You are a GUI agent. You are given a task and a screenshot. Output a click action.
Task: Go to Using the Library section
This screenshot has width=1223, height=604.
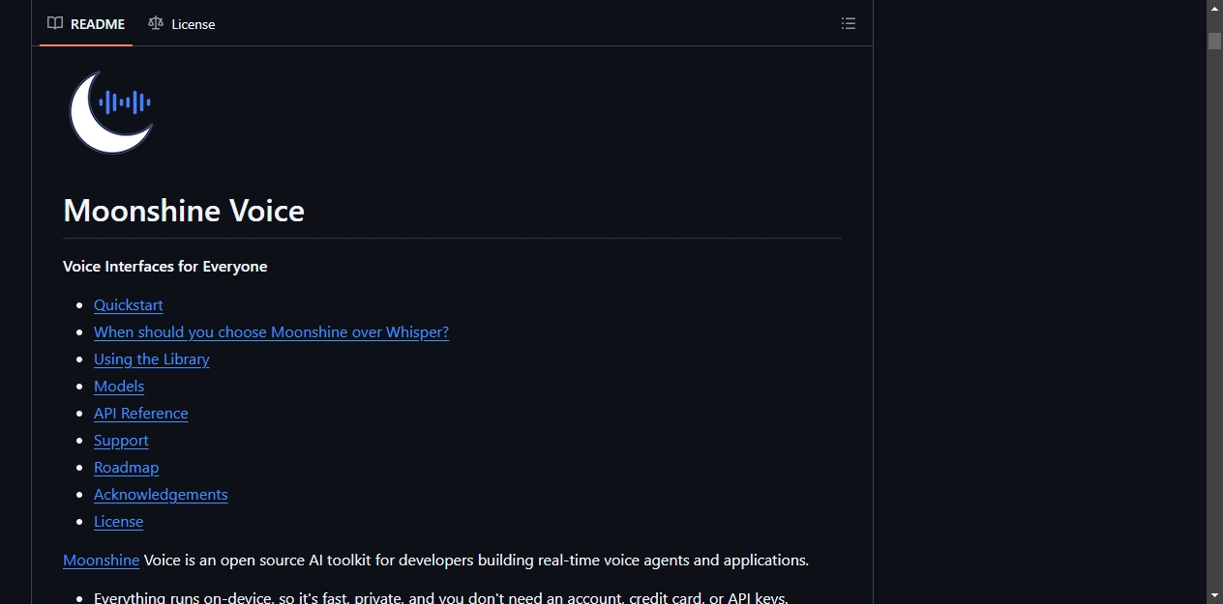(152, 360)
